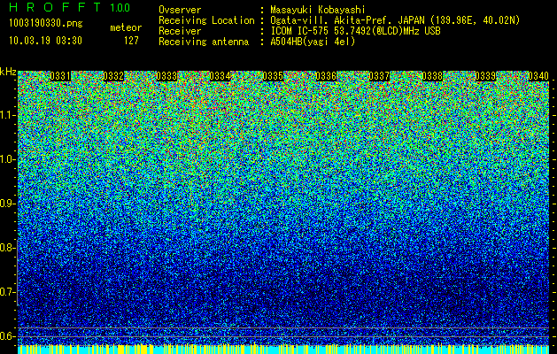The height and width of the screenshot is (354, 557).
Task: Click the Receiving Location field label
Action: (x=206, y=20)
